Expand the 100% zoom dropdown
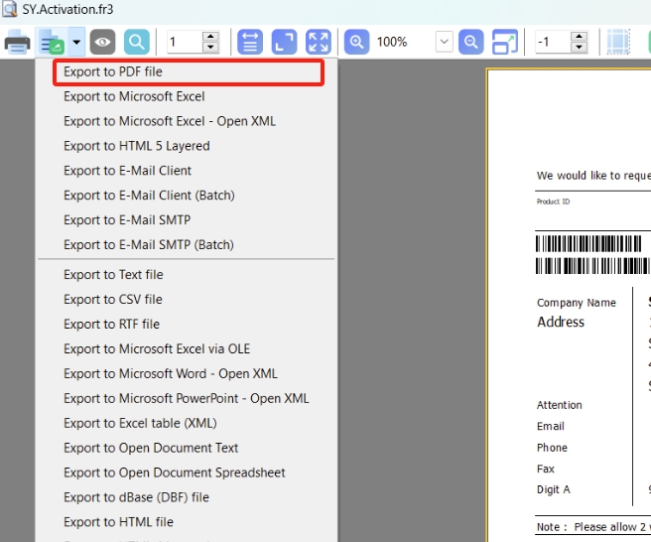The image size is (651, 542). pos(444,42)
